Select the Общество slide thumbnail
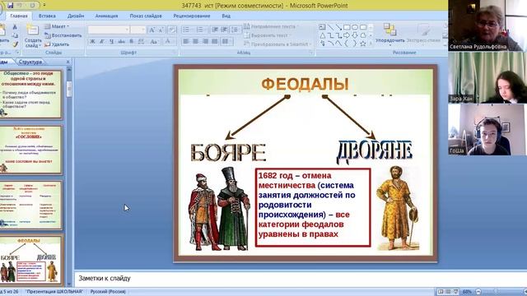The height and width of the screenshot is (296, 527). pyautogui.click(x=30, y=95)
